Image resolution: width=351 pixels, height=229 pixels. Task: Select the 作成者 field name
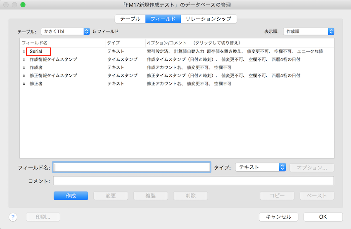pos(36,68)
